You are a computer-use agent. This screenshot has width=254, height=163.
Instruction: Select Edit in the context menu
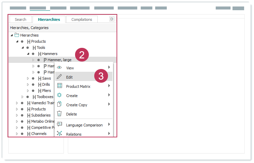click(69, 77)
